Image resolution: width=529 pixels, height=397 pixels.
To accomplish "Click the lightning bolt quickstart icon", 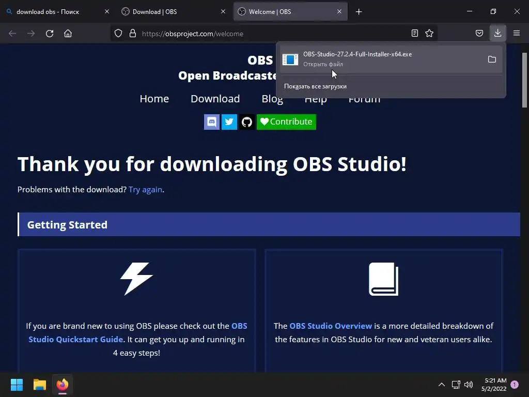I will [136, 279].
